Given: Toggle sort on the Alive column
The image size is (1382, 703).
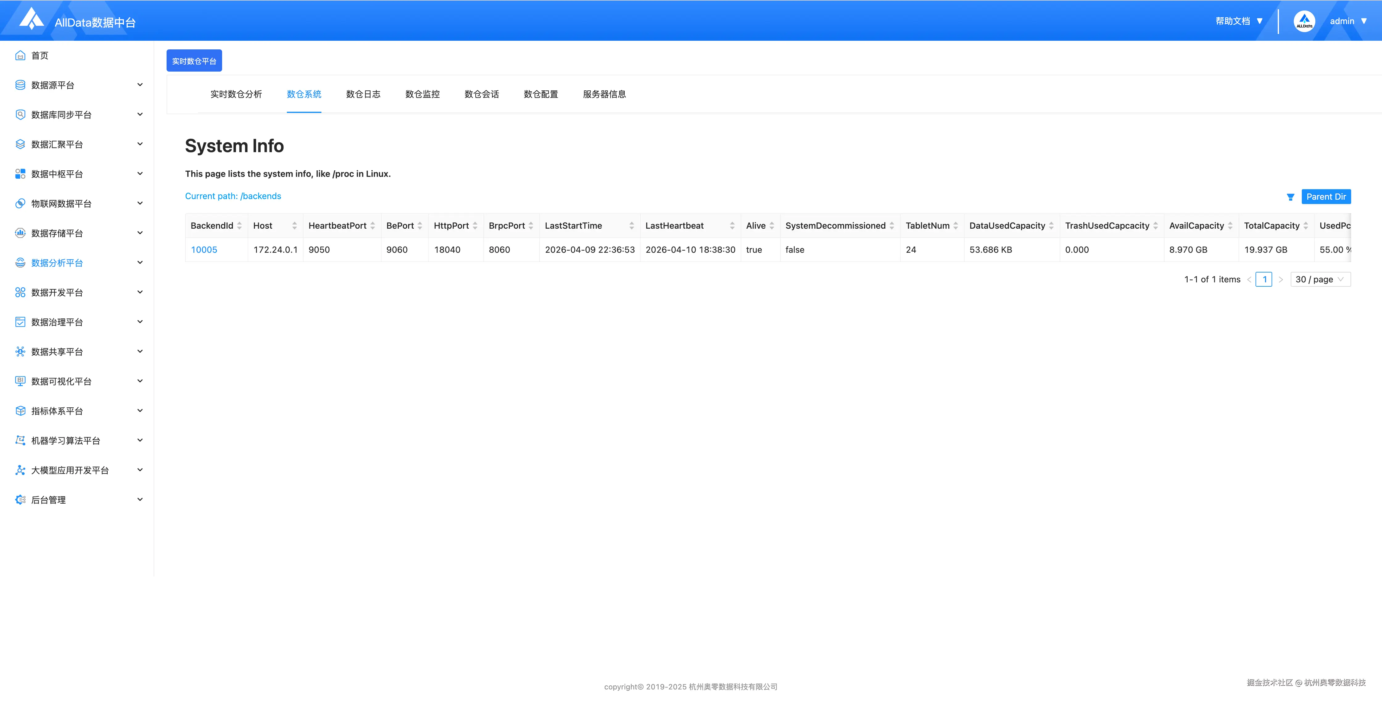Looking at the screenshot, I should tap(772, 226).
